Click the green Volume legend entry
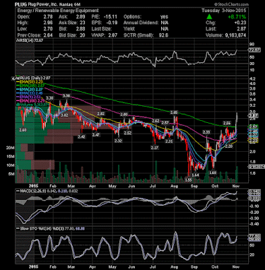This screenshot has height=270, width=265. (32, 104)
